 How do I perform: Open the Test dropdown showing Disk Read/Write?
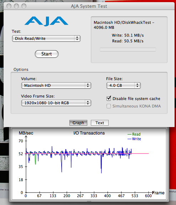46,38
